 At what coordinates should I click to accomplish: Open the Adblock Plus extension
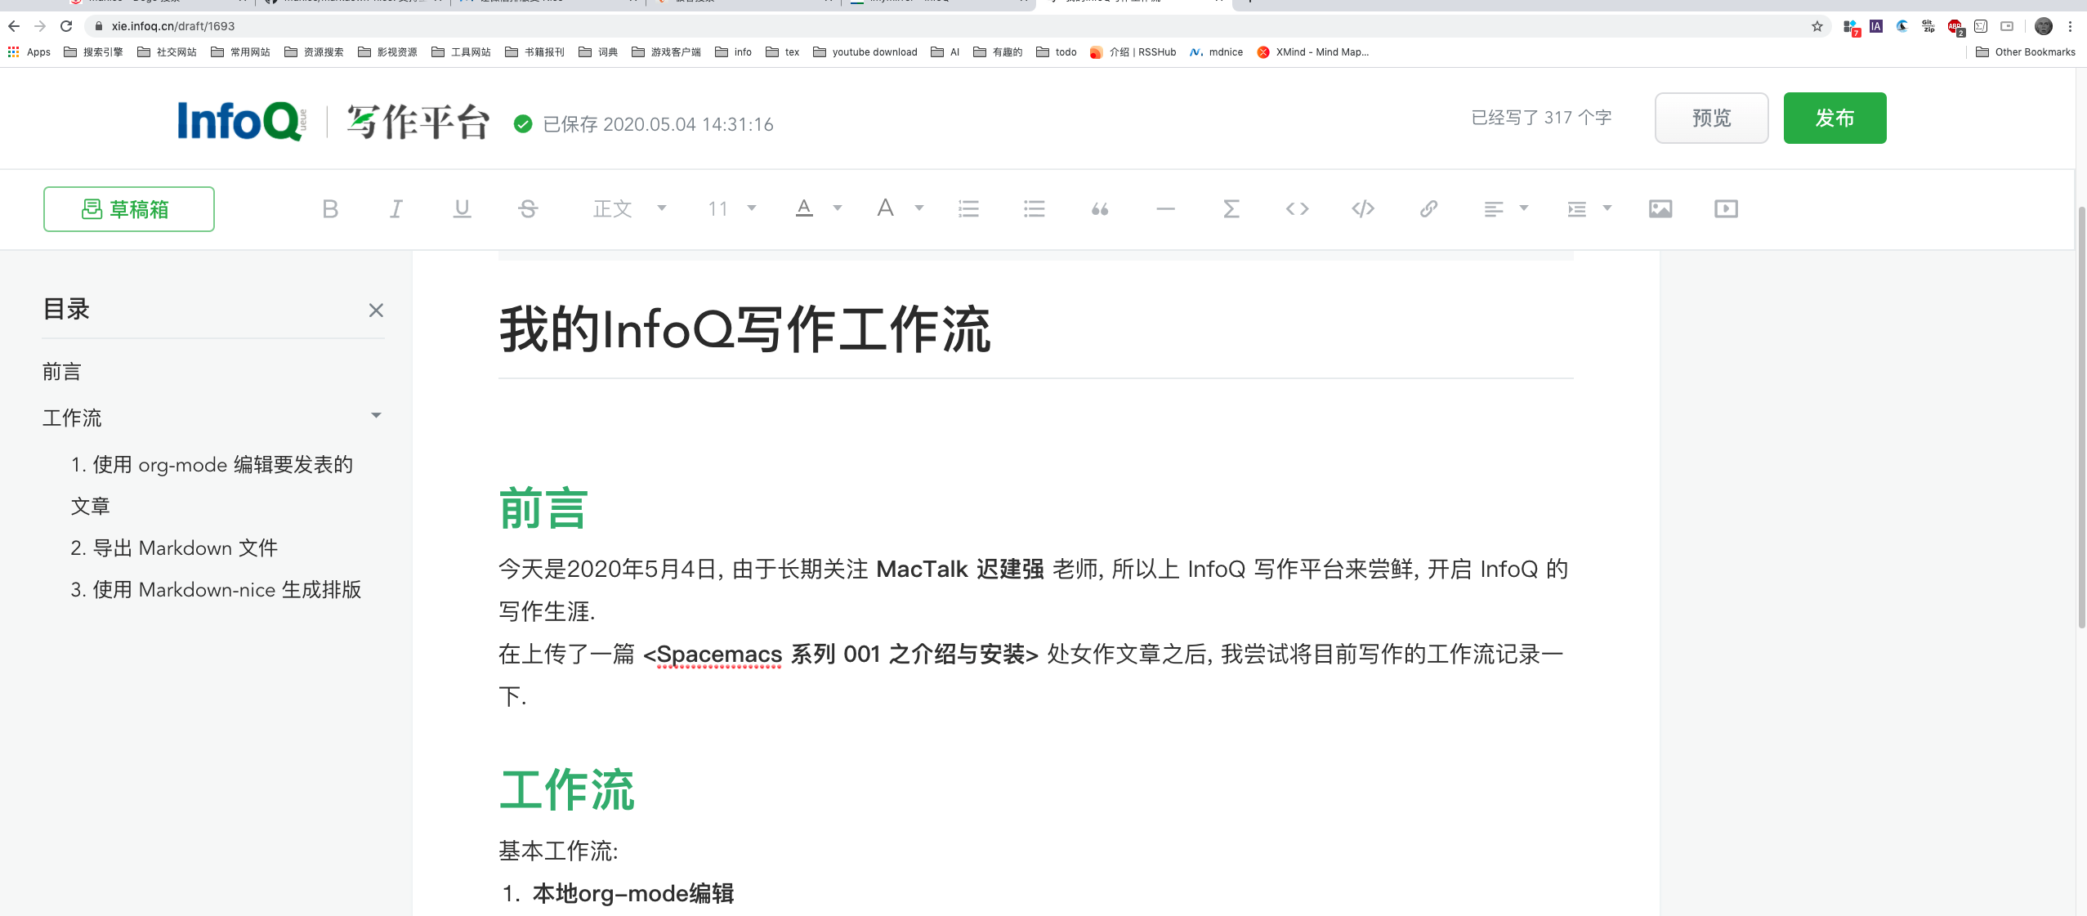click(1955, 27)
